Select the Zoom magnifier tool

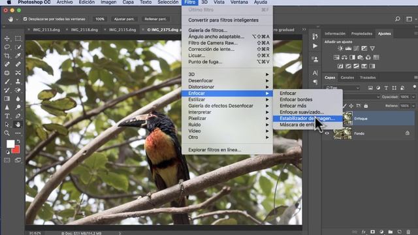click(7, 133)
